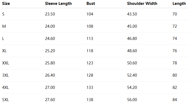This screenshot has width=189, height=106.
Task: Click the Sleeve Length column header
Action: tap(58, 4)
